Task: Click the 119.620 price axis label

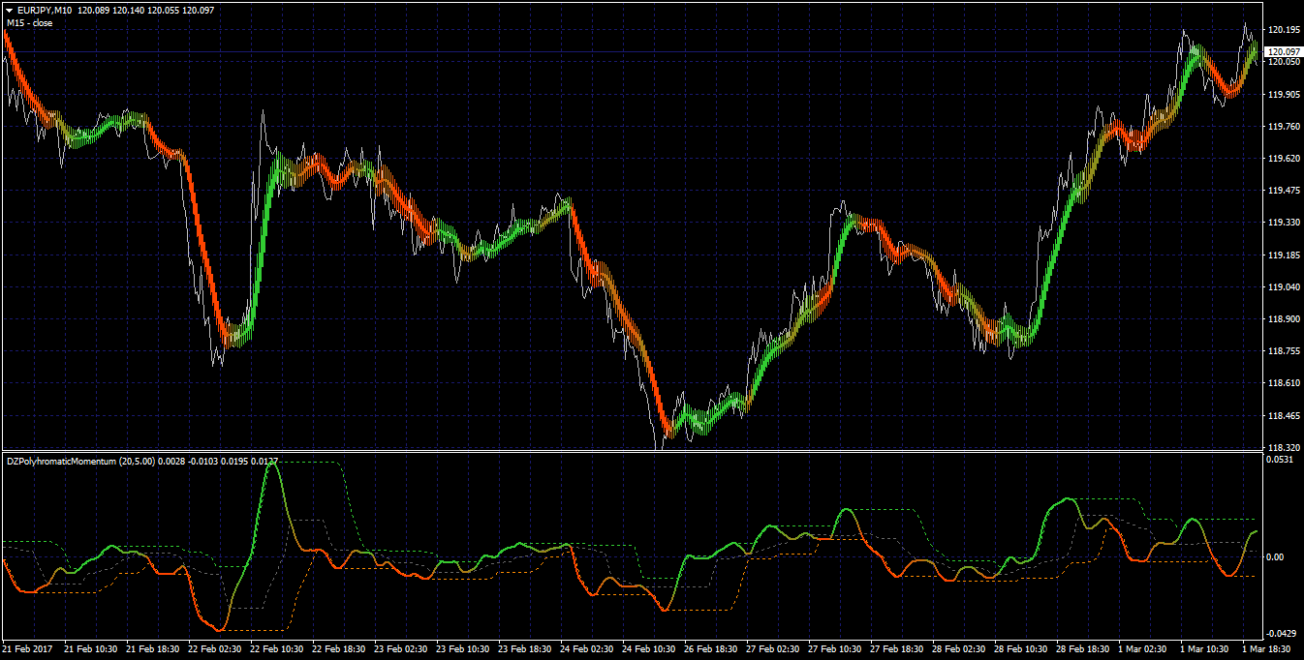Action: coord(1283,159)
